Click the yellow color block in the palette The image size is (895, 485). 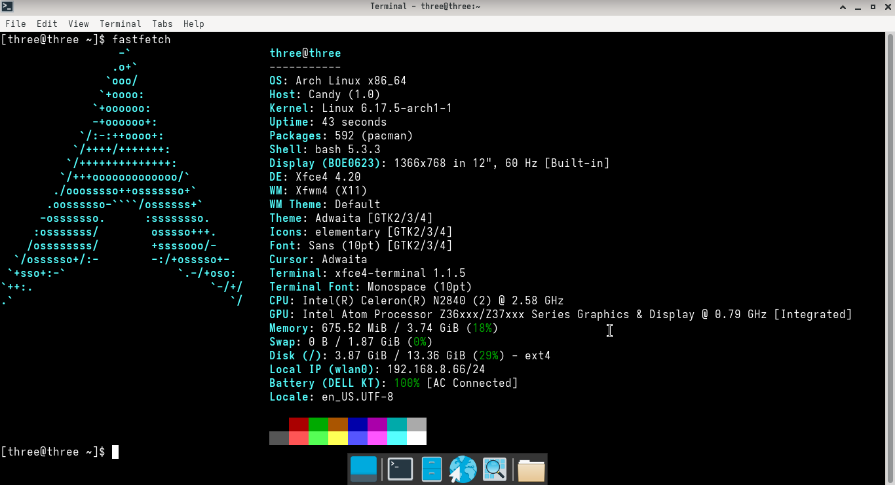click(x=338, y=438)
